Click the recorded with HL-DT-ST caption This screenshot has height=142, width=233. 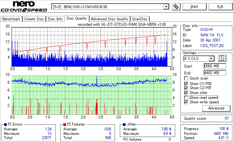(122, 24)
